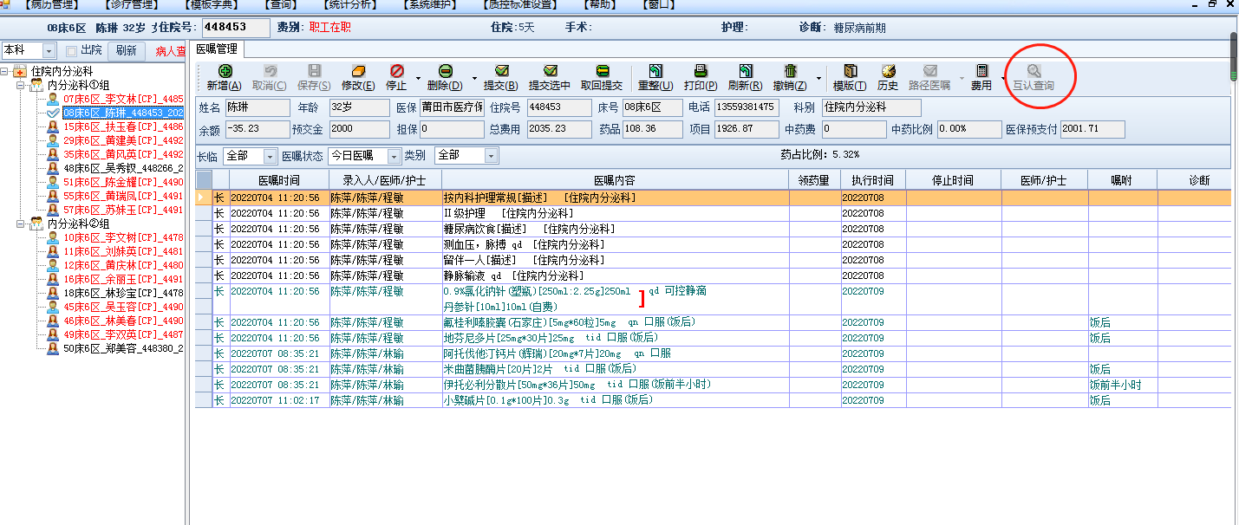
Task: Select patient 07床6区_李文林 in the tree
Action: pyautogui.click(x=122, y=99)
